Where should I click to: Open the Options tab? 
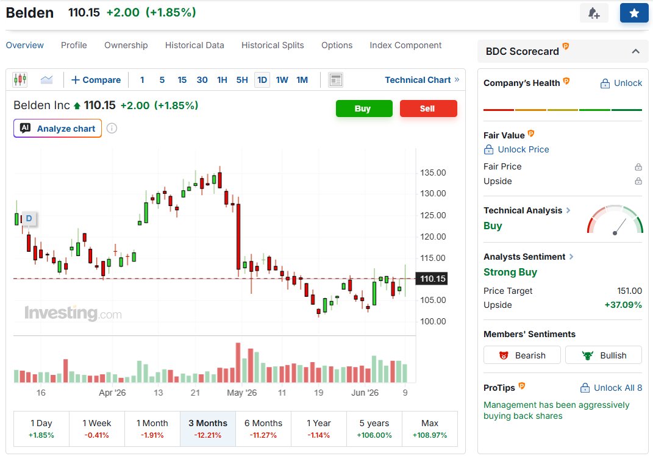coord(337,45)
